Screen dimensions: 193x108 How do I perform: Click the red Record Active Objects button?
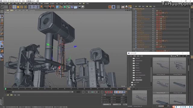106,92
